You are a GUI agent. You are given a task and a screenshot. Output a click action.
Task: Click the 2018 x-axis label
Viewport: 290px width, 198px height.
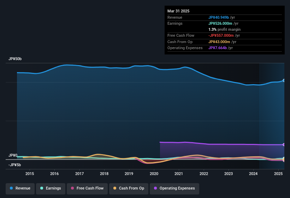[x=104, y=174]
